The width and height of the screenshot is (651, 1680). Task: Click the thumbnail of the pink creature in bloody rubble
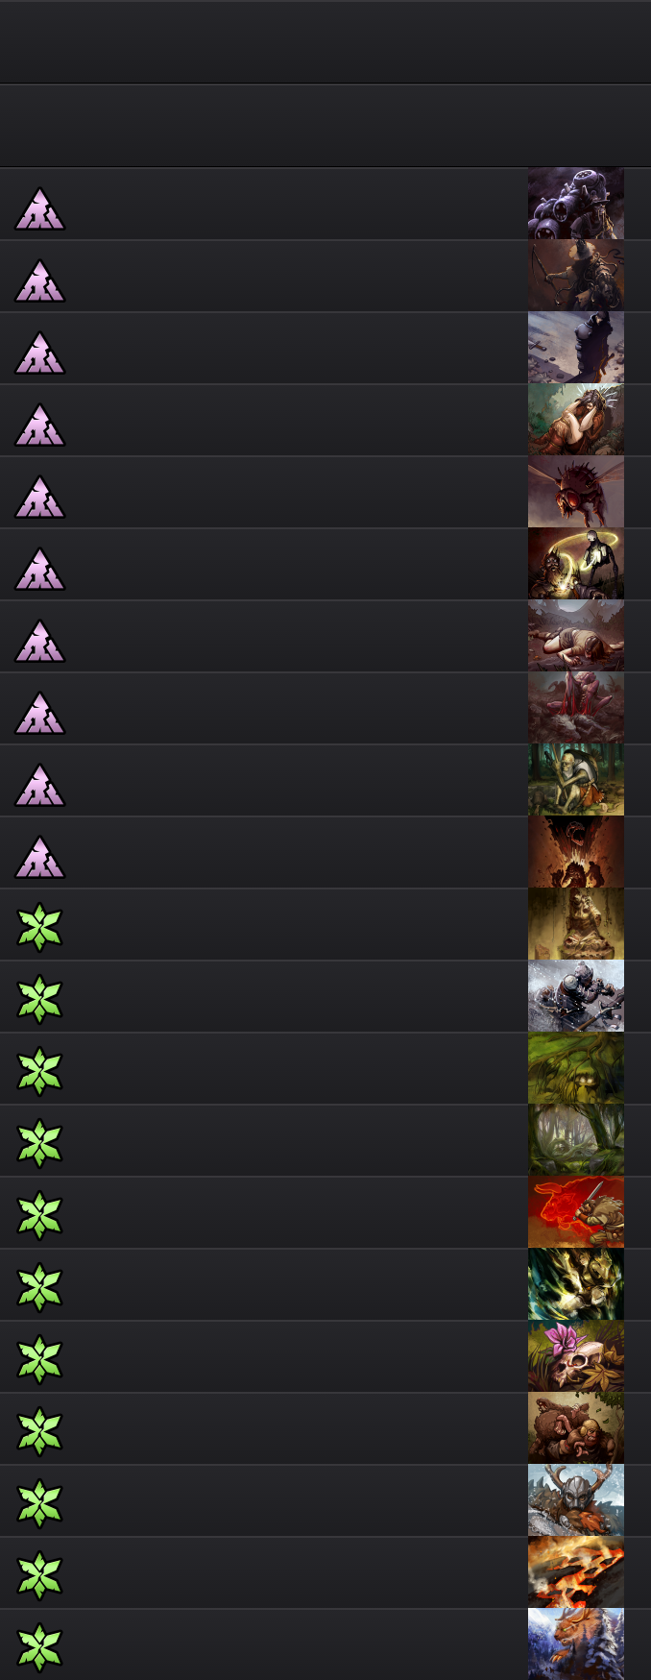pos(576,708)
